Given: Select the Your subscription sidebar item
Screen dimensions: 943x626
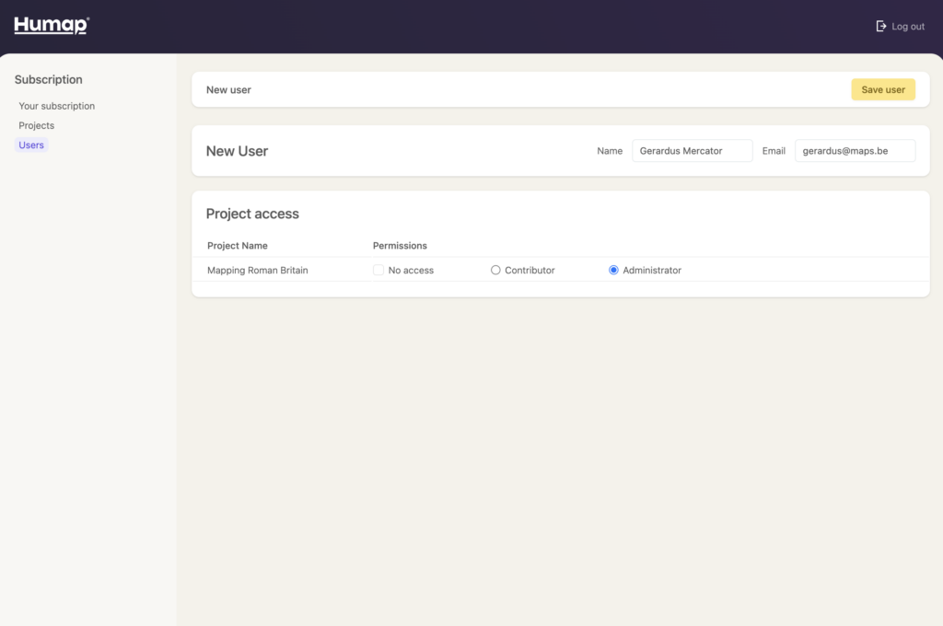Looking at the screenshot, I should (56, 106).
